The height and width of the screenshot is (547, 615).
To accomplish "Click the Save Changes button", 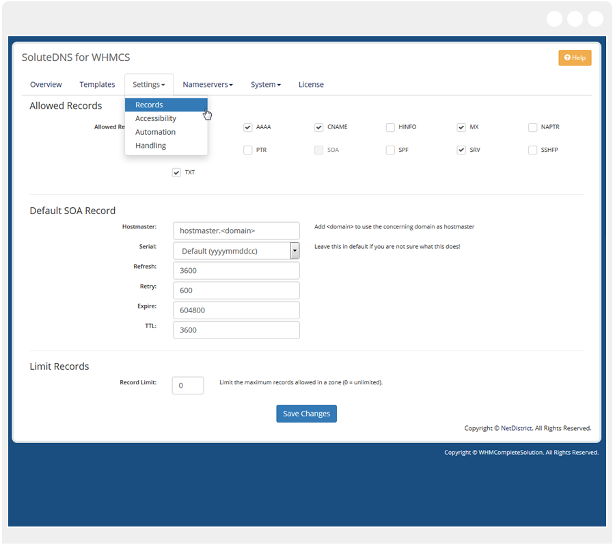I will (306, 414).
